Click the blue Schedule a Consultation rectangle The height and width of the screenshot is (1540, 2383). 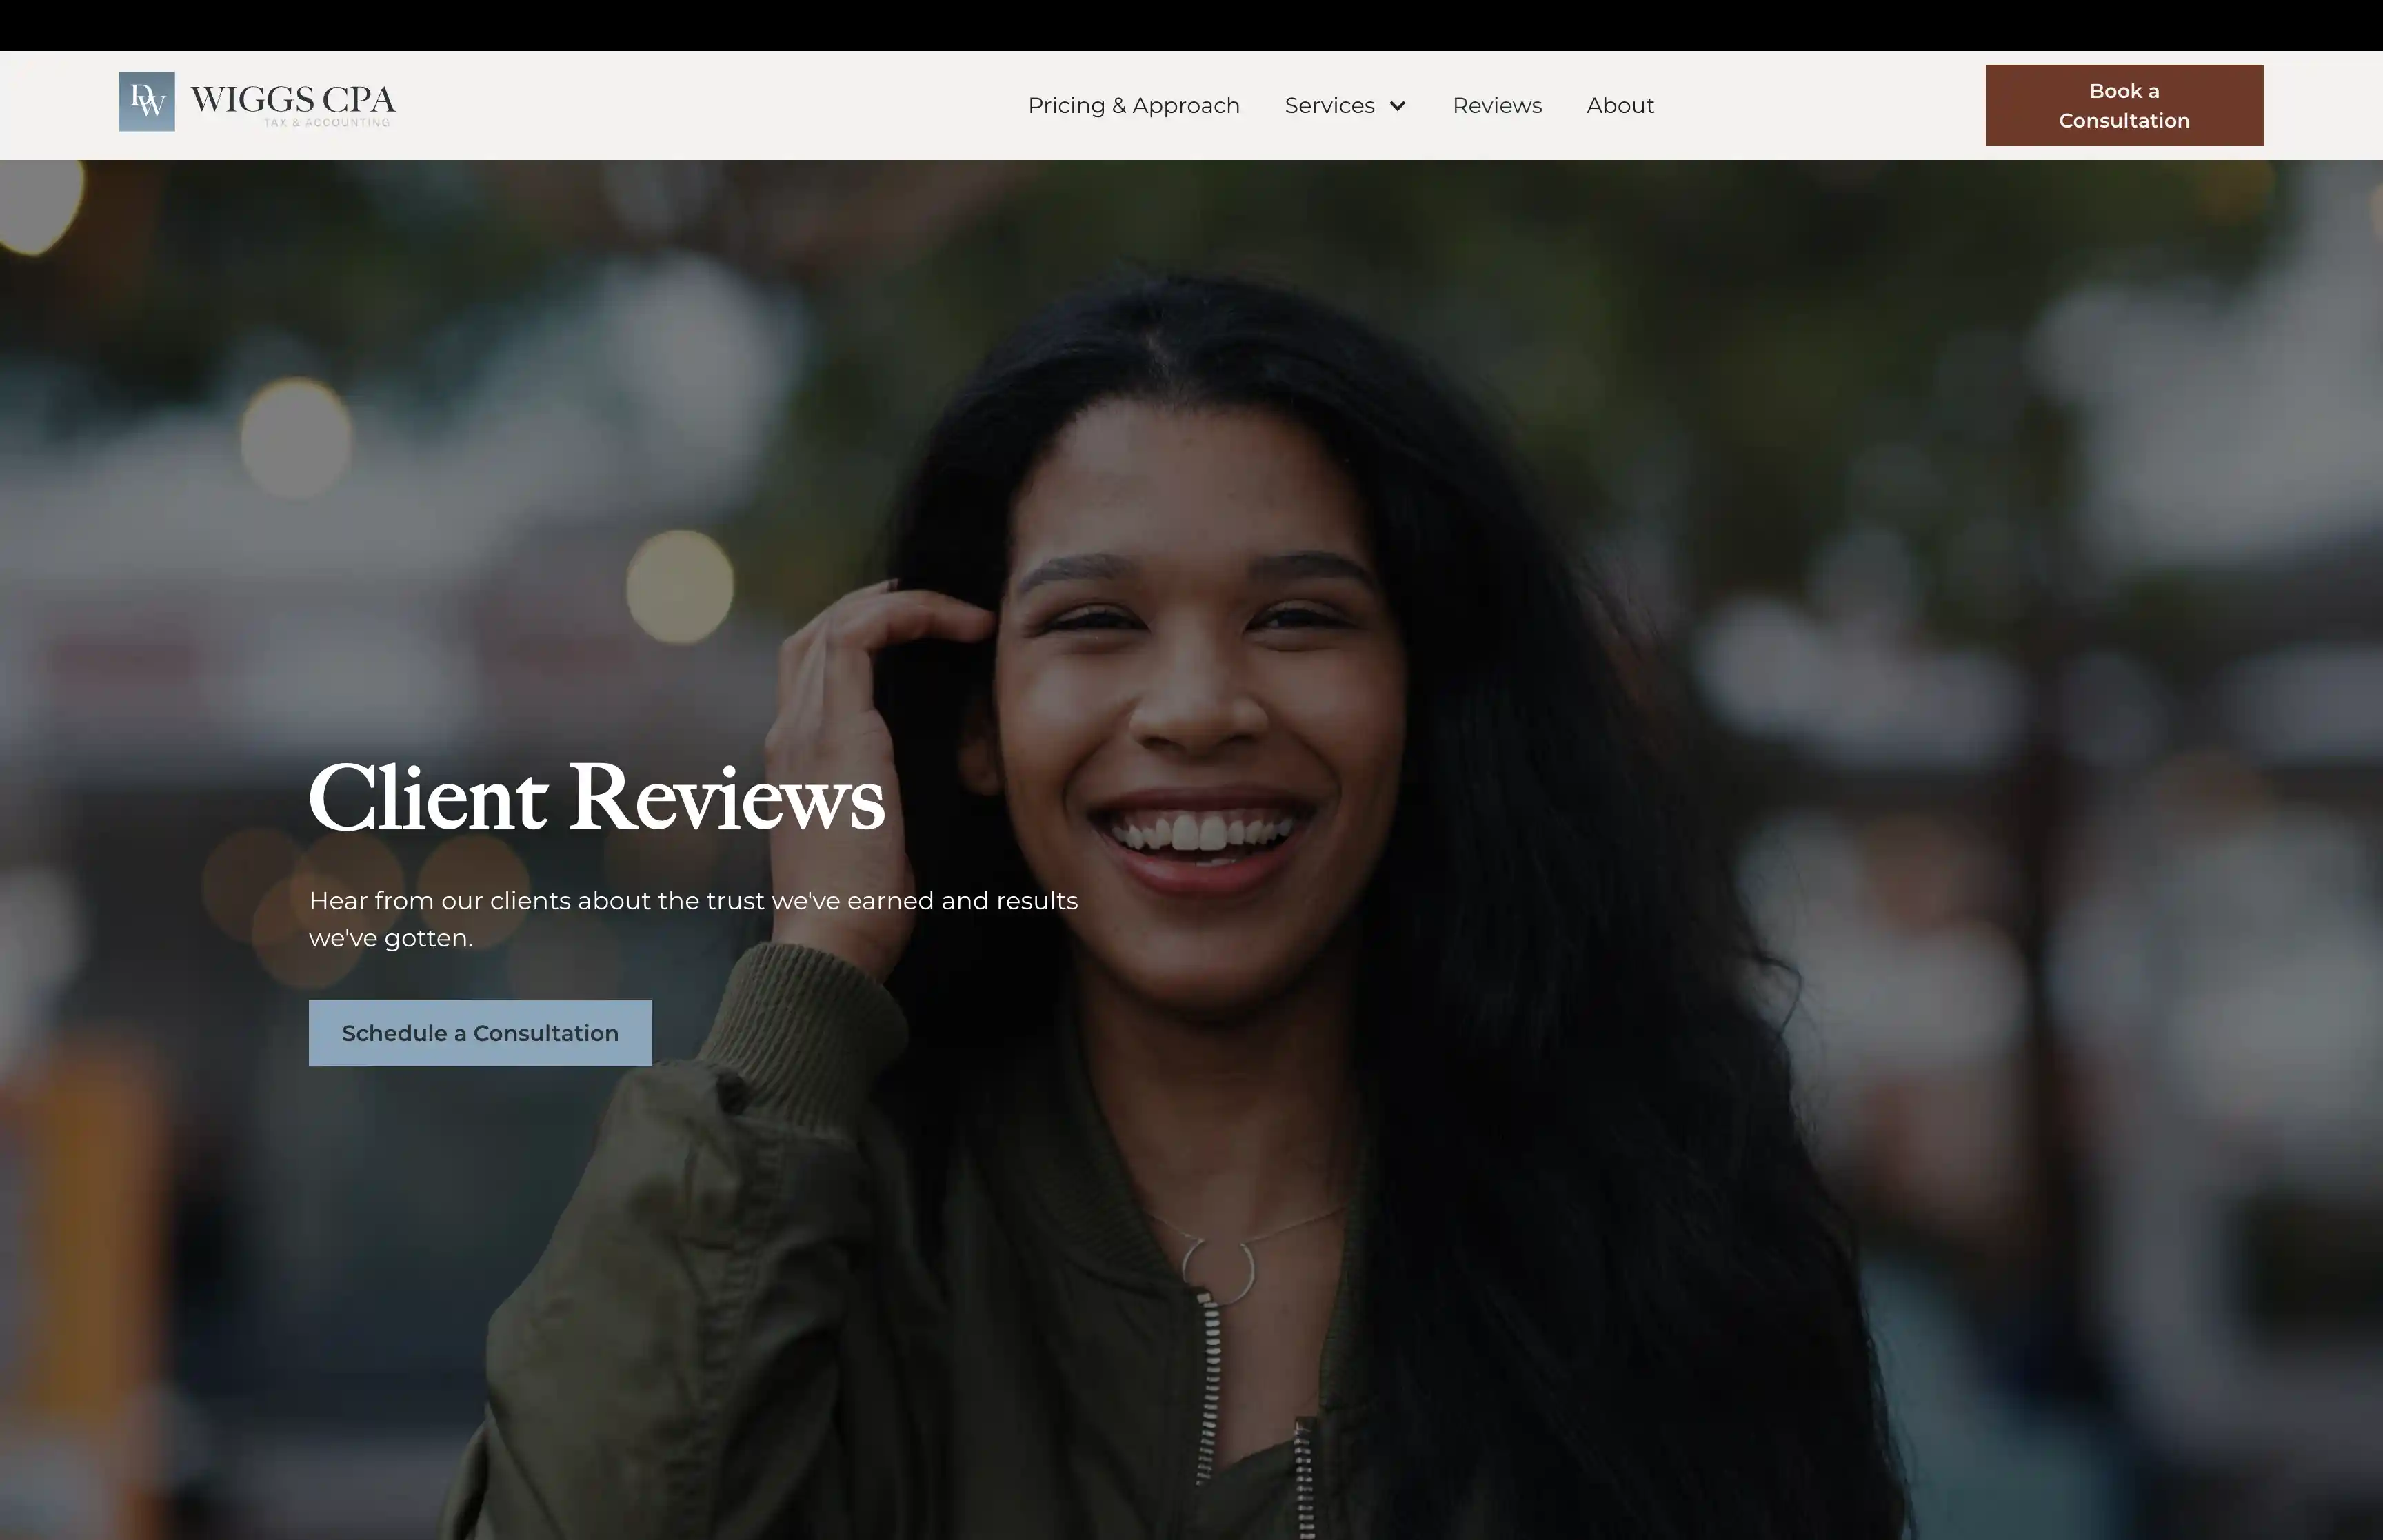click(480, 1033)
